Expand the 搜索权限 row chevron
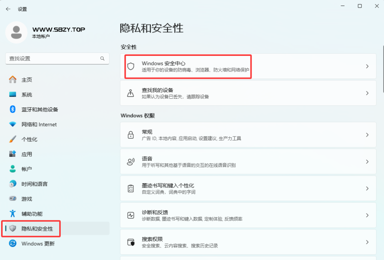384x260 pixels. (x=367, y=242)
